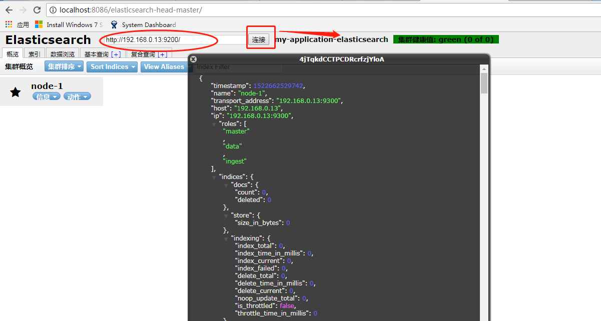This screenshot has height=321, width=601.
Task: Switch to the 索引 tab
Action: coord(35,54)
